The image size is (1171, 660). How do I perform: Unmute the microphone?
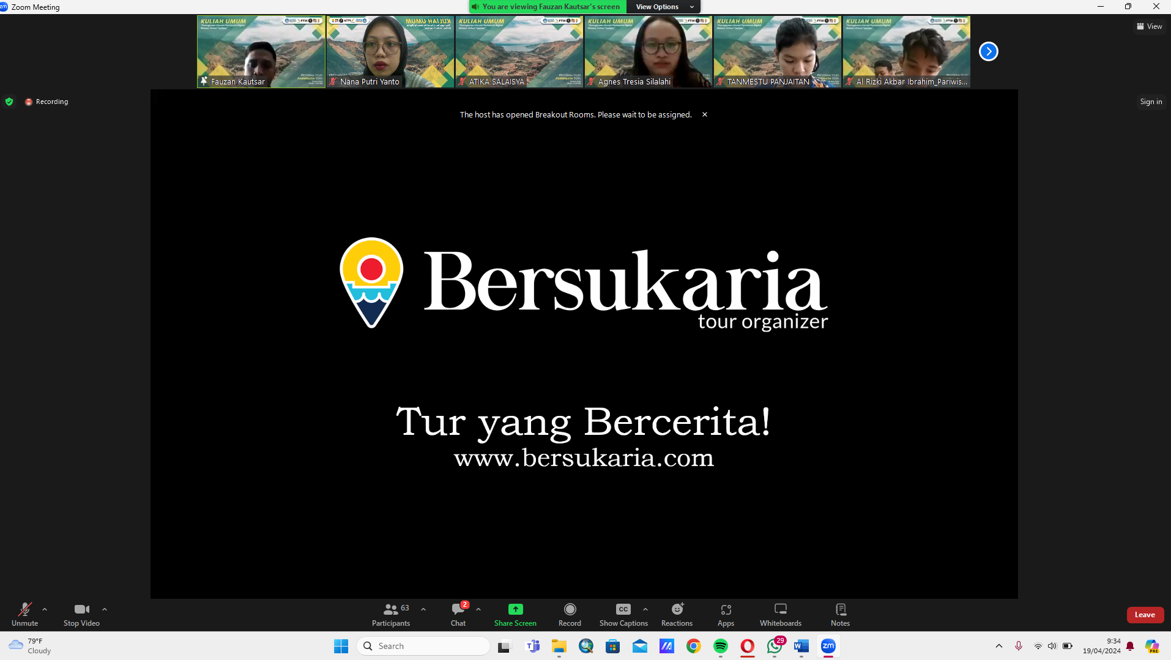click(x=24, y=614)
